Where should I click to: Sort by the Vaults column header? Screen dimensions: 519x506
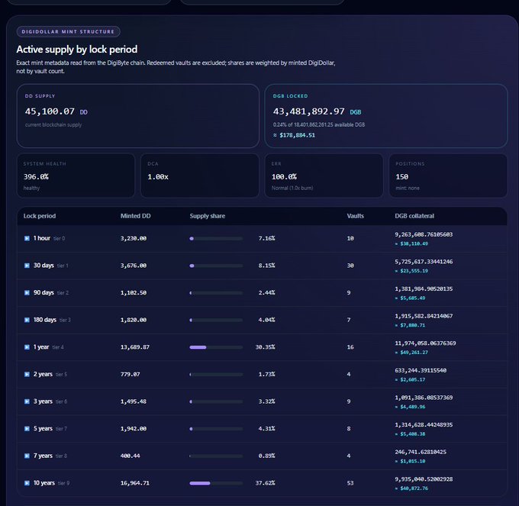point(355,216)
